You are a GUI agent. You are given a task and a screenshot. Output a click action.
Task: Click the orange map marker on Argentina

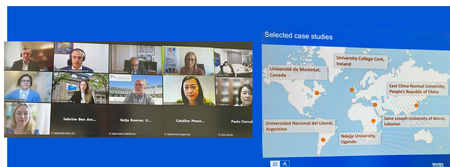323,140
